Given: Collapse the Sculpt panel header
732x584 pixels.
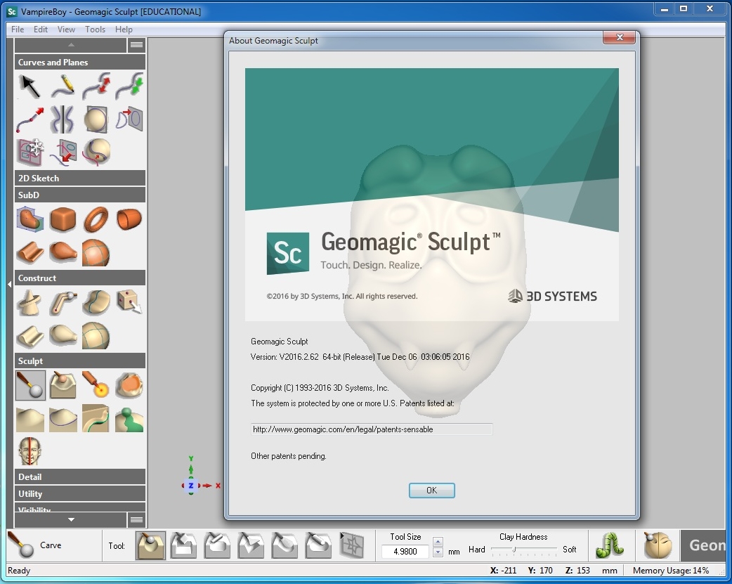Looking at the screenshot, I should point(80,361).
